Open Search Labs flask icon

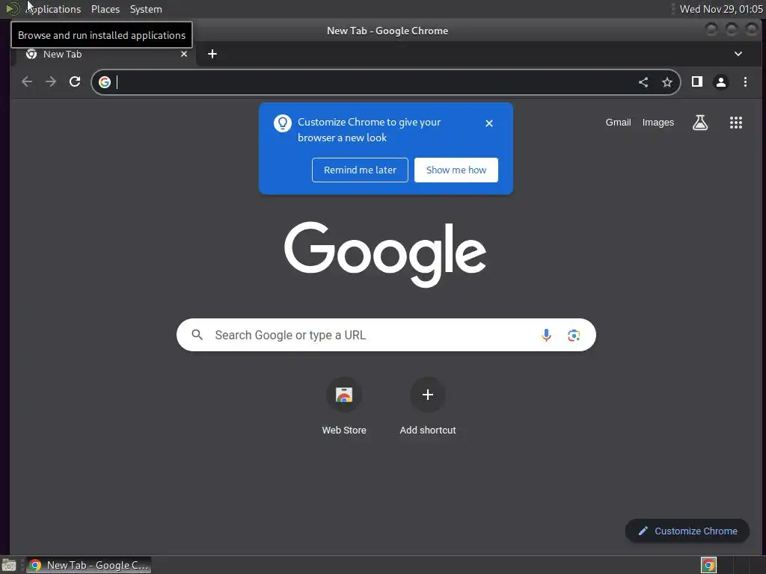click(700, 123)
